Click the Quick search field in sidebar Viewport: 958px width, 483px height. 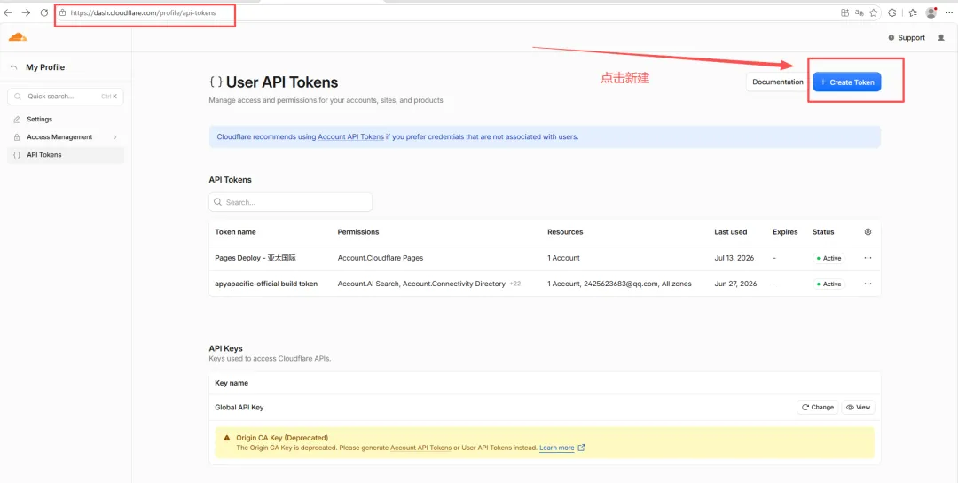pyautogui.click(x=66, y=97)
